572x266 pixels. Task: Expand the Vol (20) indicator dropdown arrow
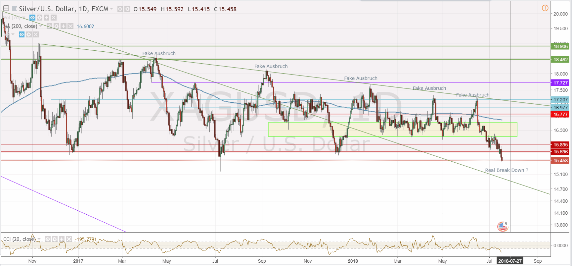[x=24, y=18]
